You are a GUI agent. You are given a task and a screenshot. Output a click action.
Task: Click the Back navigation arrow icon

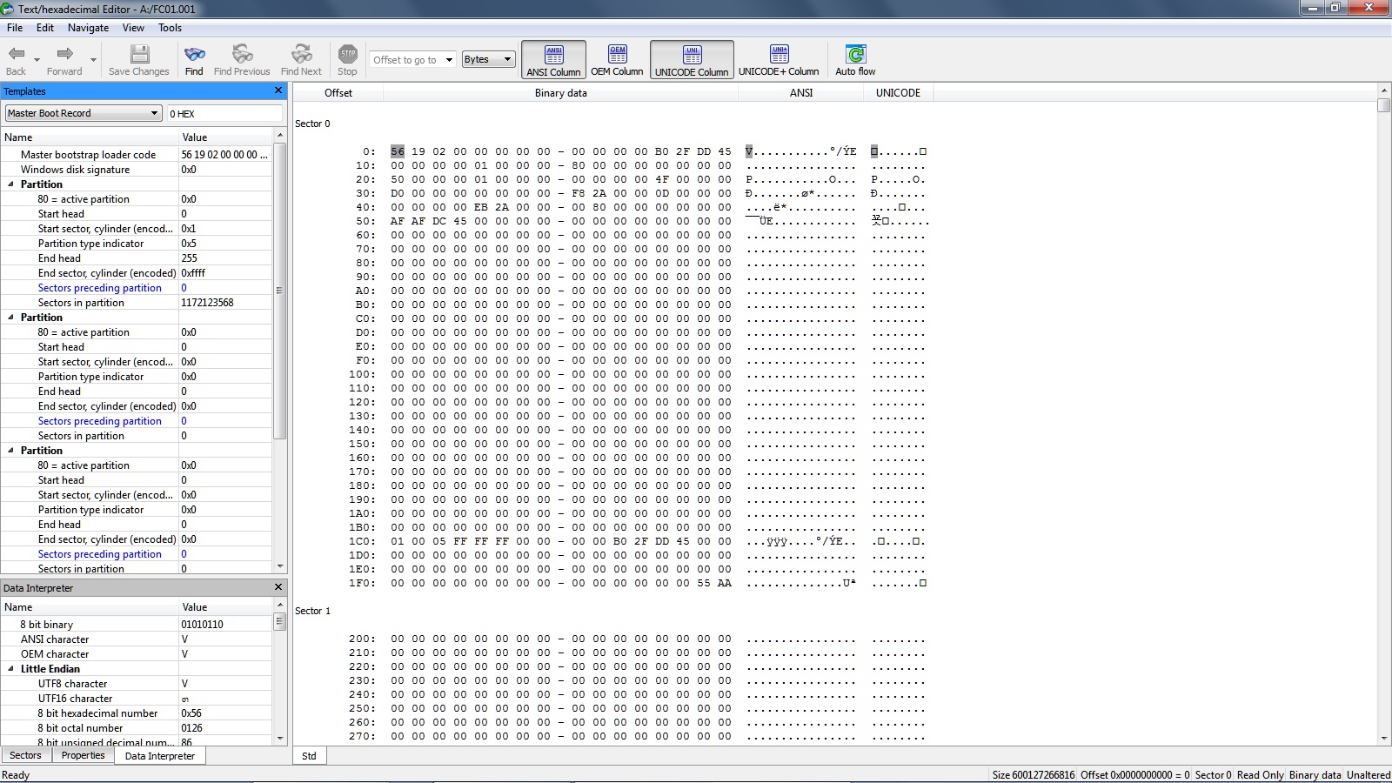(x=17, y=54)
